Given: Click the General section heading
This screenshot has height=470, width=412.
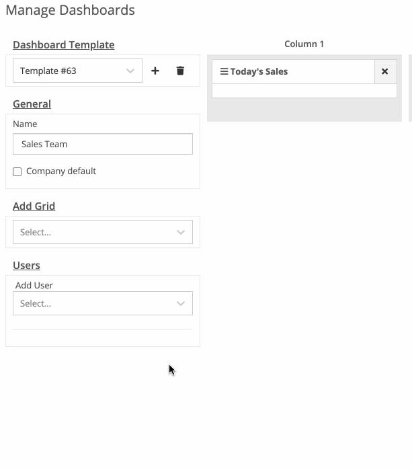Looking at the screenshot, I should [x=32, y=104].
